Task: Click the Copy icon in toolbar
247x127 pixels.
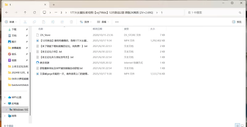Action: (x=34, y=22)
